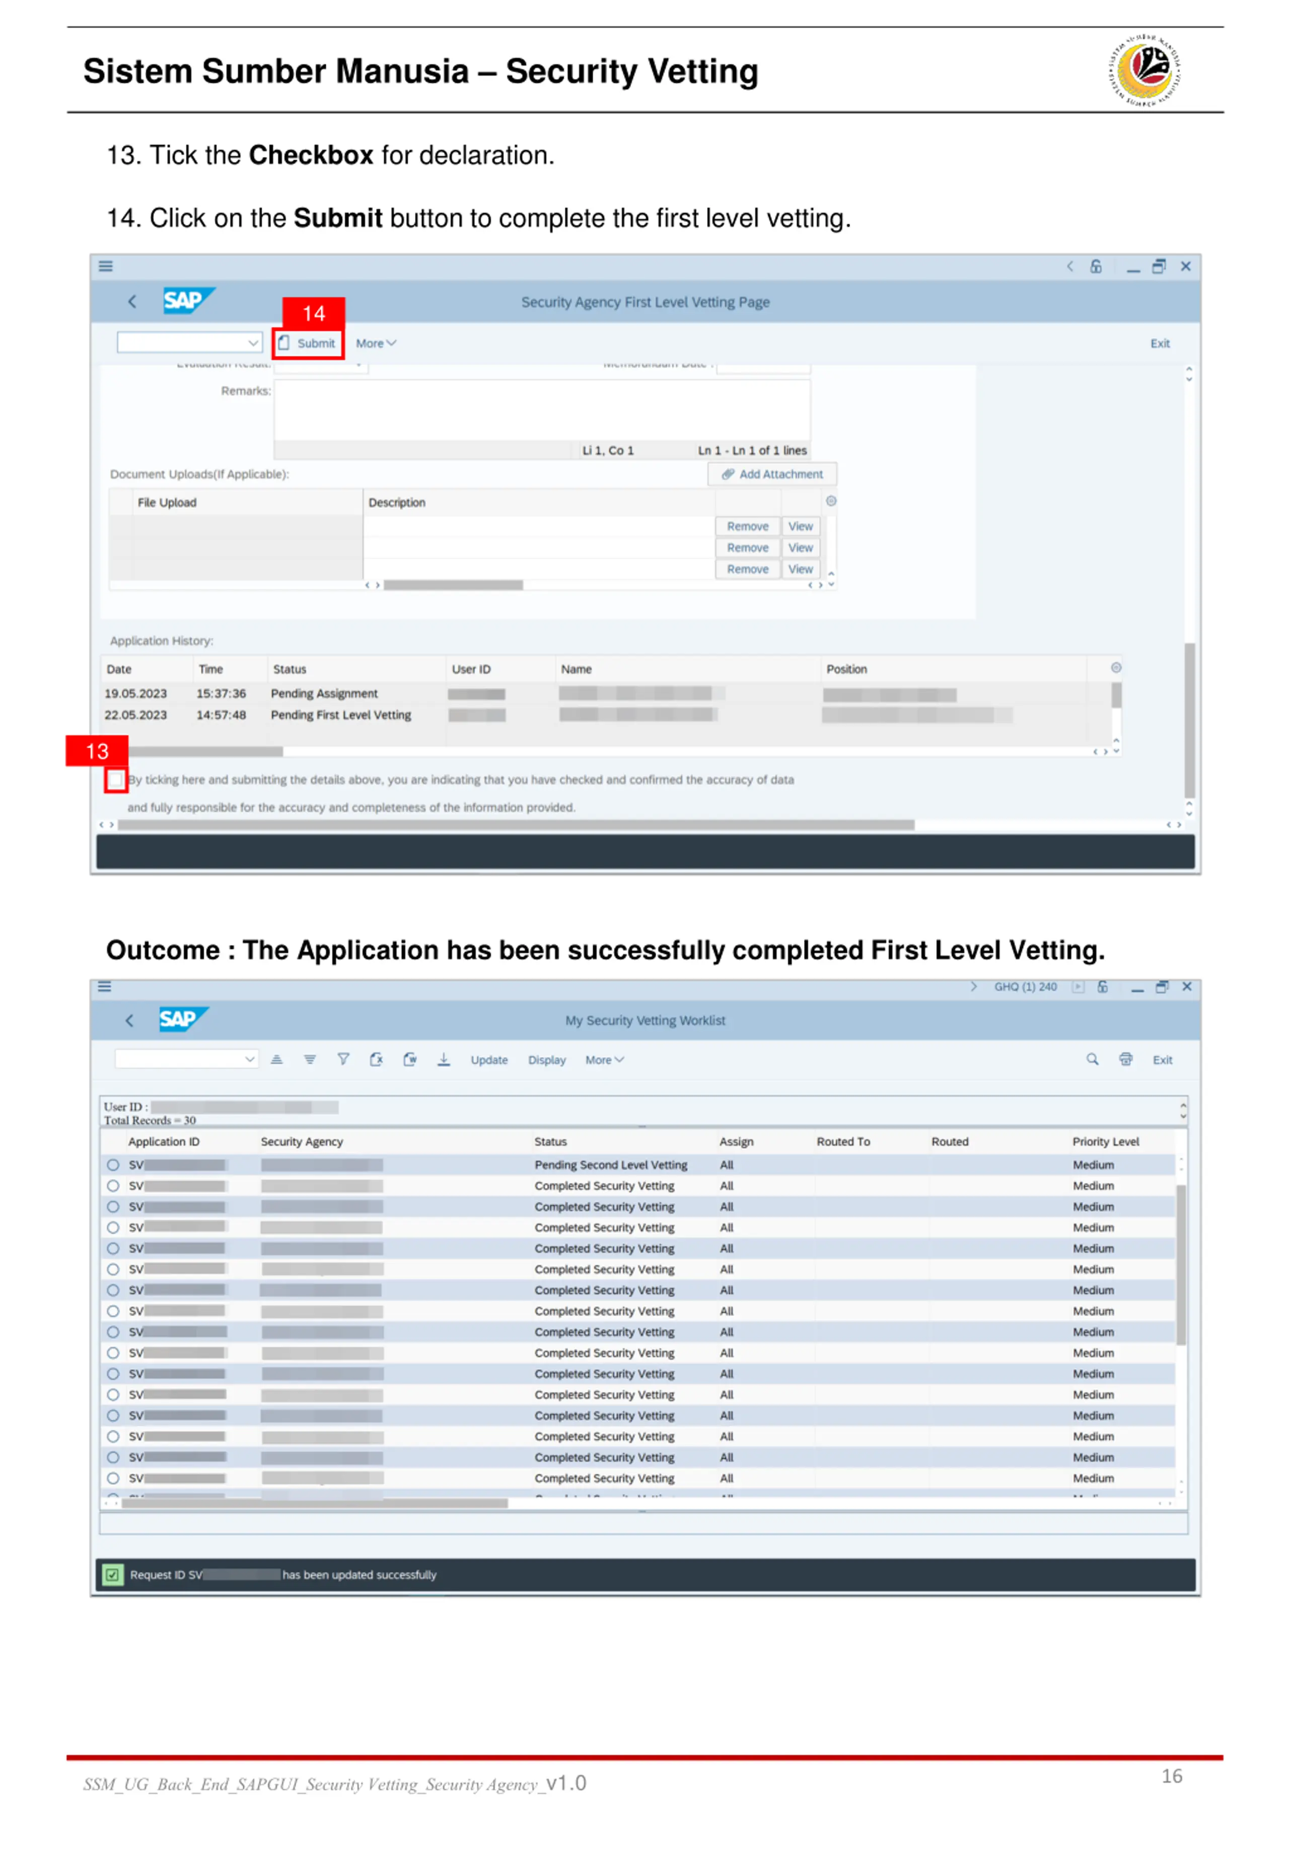Click left chevron in First Level Vetting title bar
Viewport: 1289px width, 1862px height.
tap(1070, 266)
